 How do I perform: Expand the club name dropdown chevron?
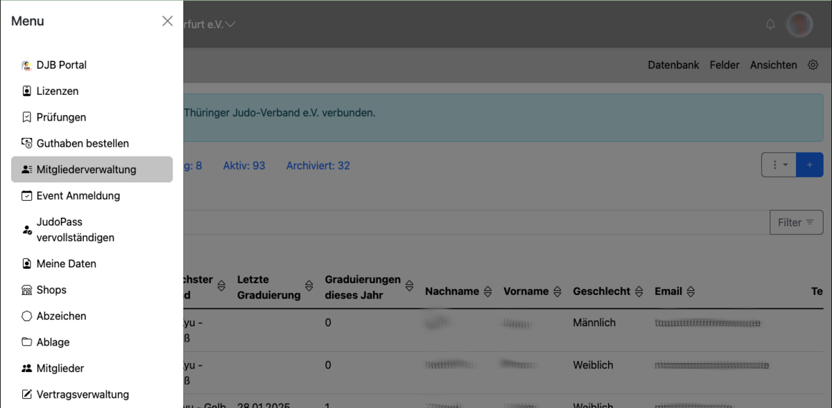[x=230, y=24]
